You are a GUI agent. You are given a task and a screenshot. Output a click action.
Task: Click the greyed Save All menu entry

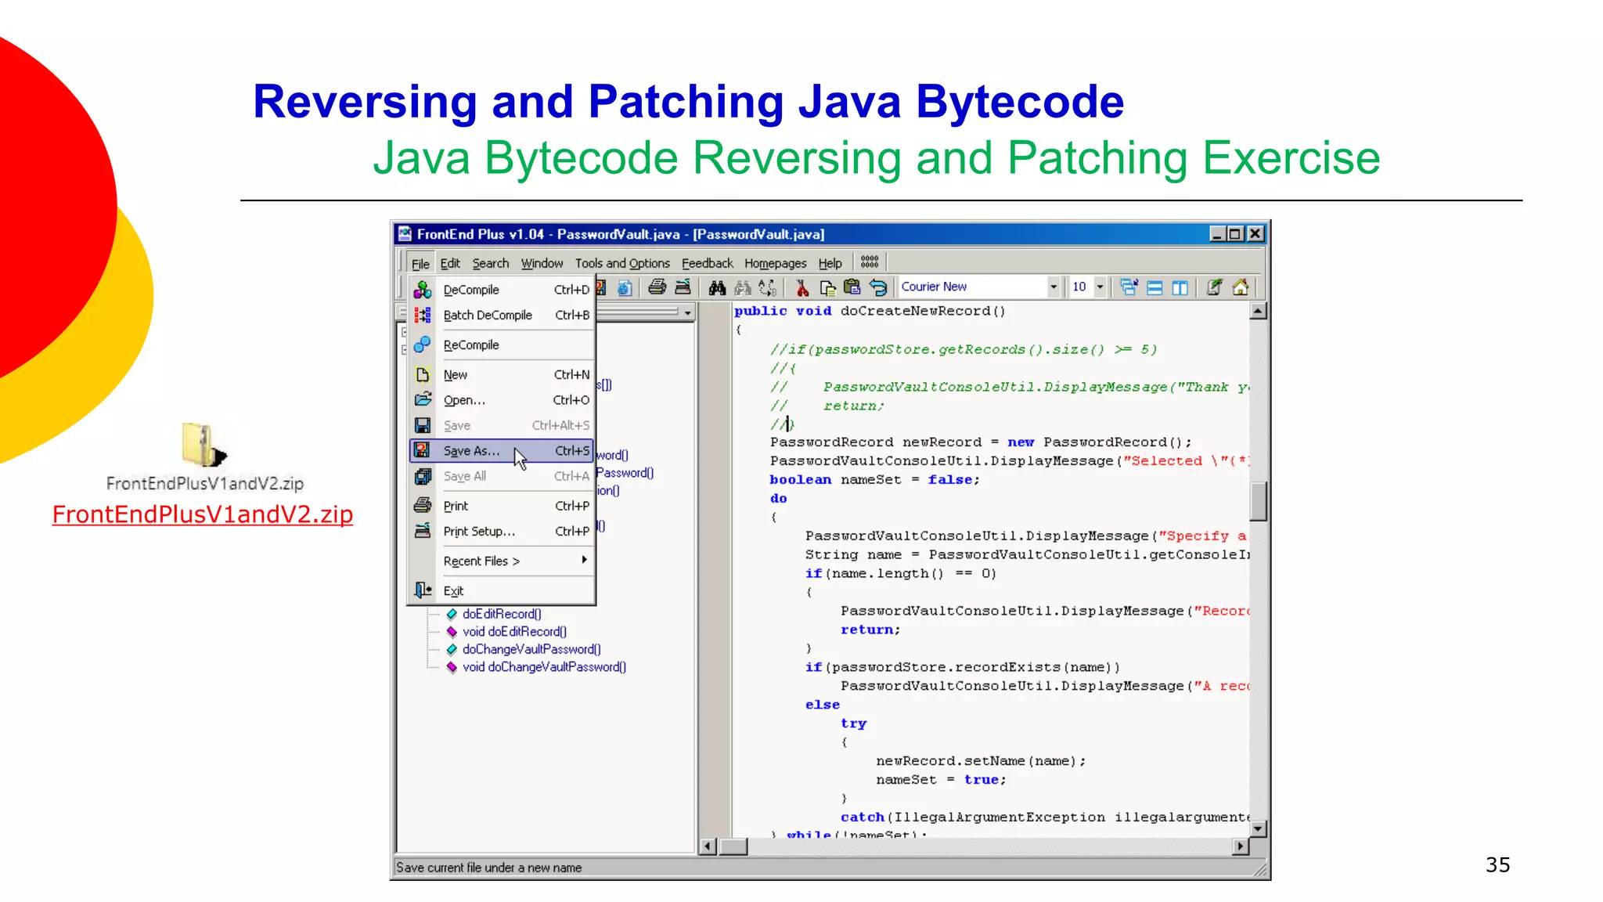502,476
